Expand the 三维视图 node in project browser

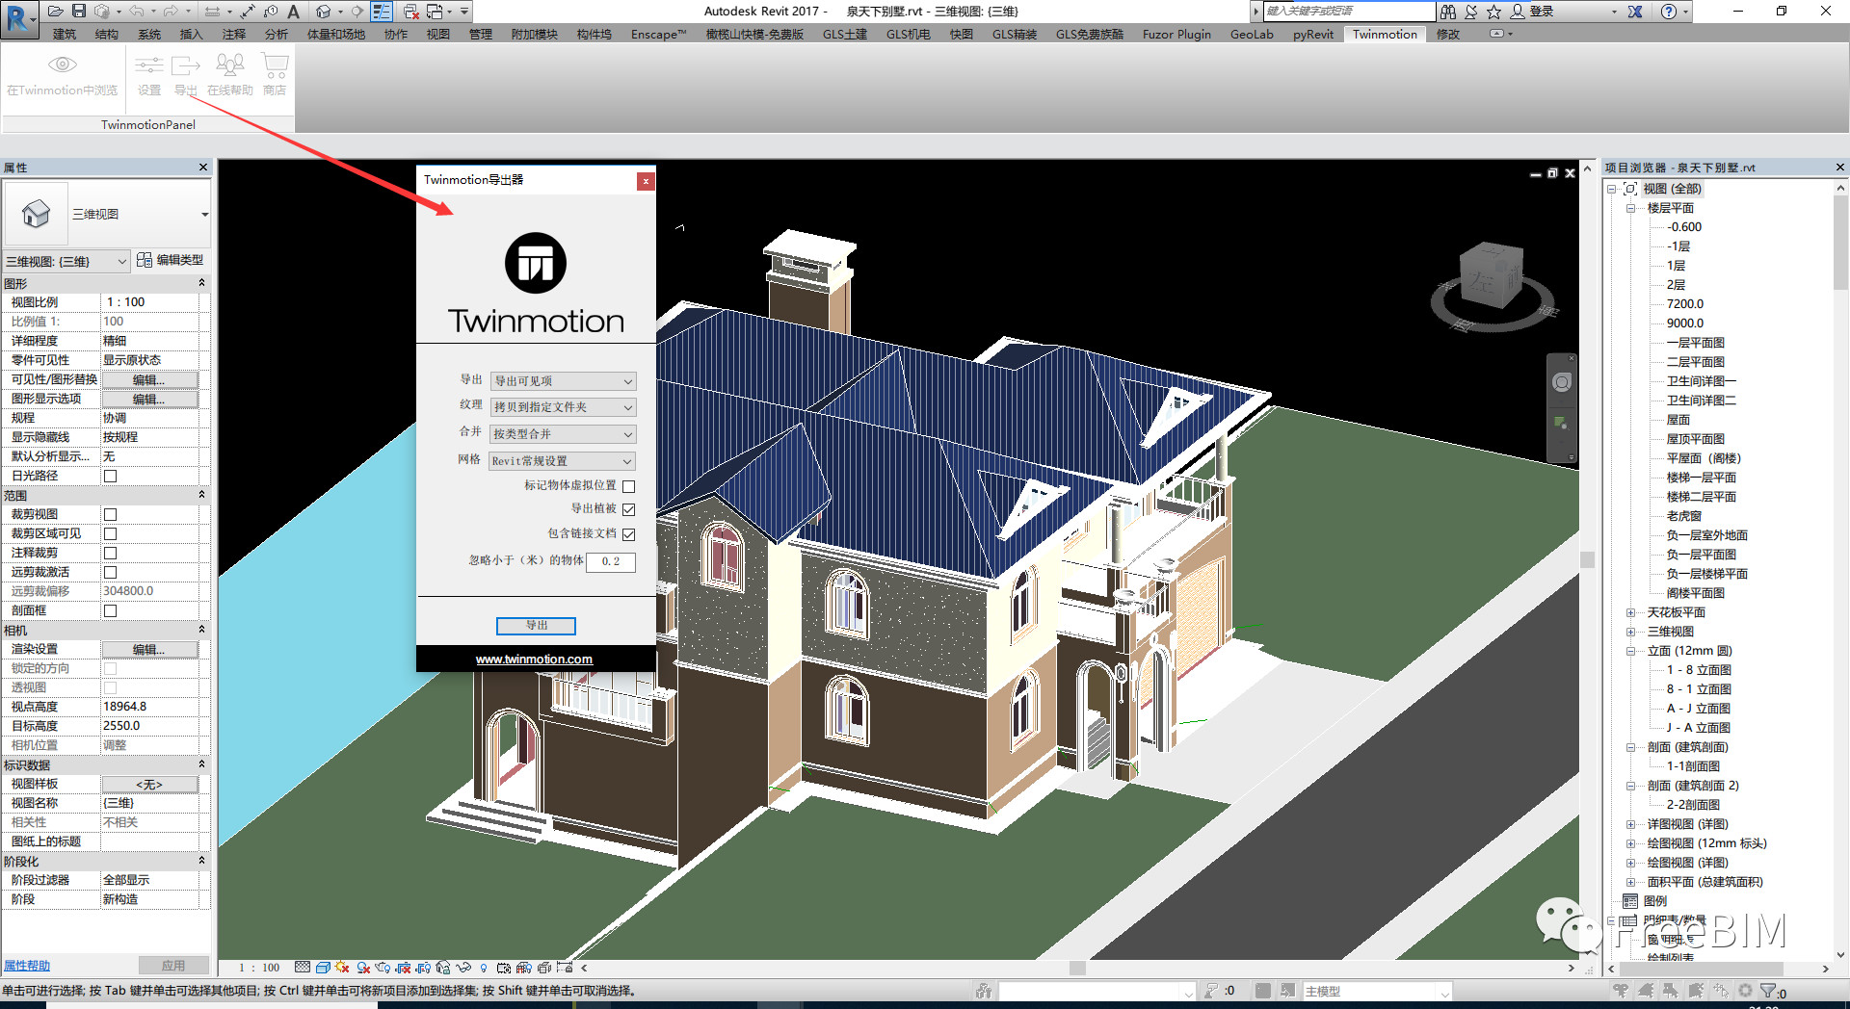pyautogui.click(x=1630, y=632)
